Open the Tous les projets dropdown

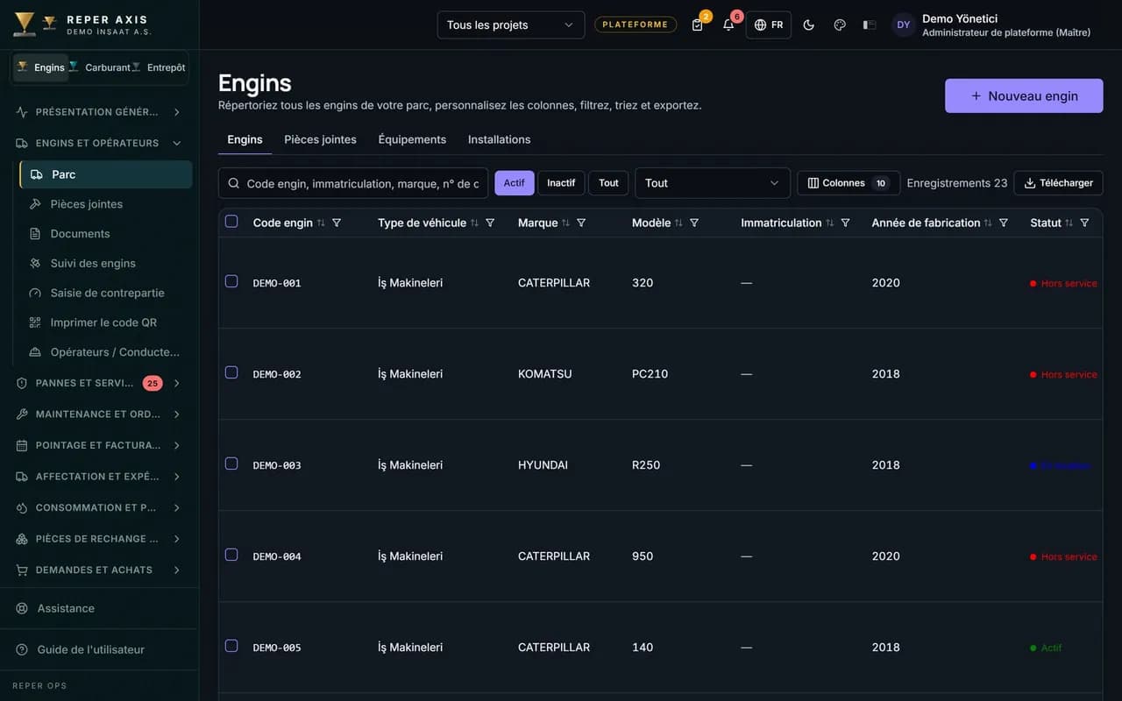(x=511, y=25)
